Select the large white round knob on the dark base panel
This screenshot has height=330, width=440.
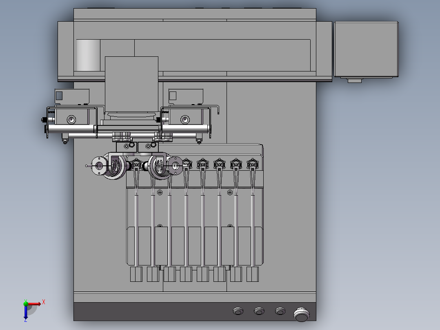302,314
